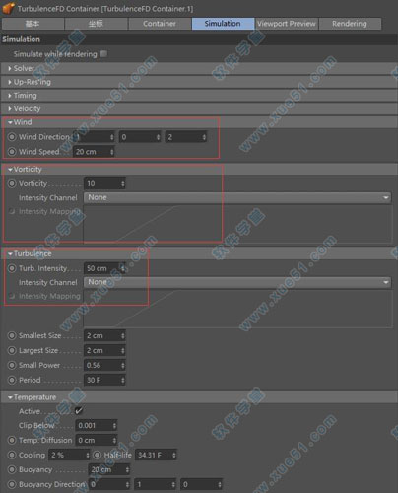Enable Simulate while rendering checkbox
Image resolution: width=398 pixels, height=493 pixels.
point(103,54)
